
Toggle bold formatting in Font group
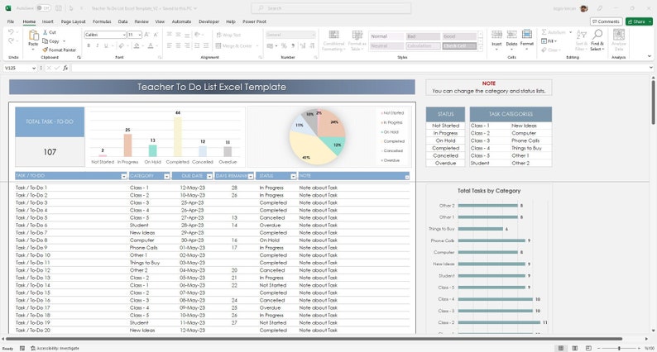pyautogui.click(x=89, y=45)
